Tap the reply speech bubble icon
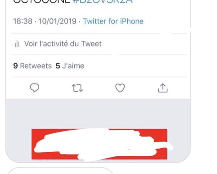Viewport: 217px width, 174px height. [x=35, y=88]
